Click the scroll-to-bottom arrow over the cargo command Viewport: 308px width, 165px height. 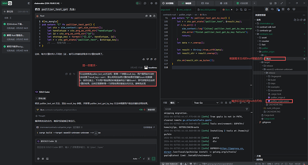(96, 133)
